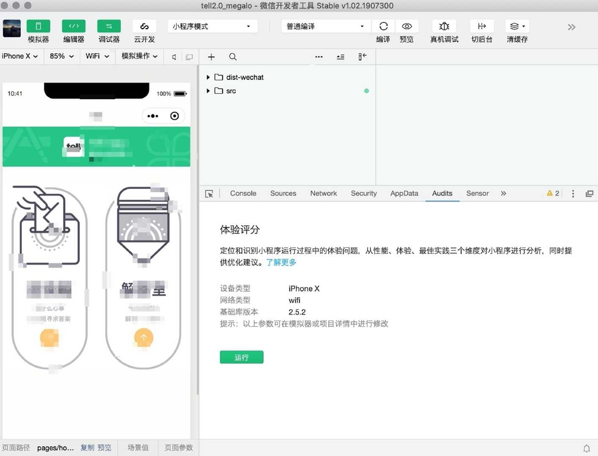The image size is (598, 456).
Task: Click the warning counter badge in debugger bar
Action: pyautogui.click(x=552, y=193)
